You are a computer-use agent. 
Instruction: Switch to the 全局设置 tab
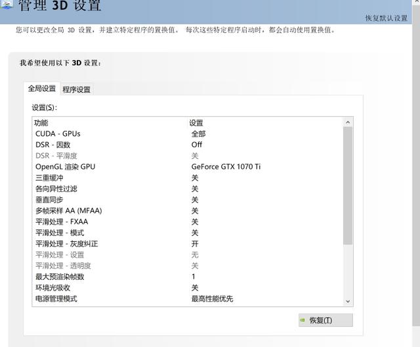pyautogui.click(x=42, y=89)
